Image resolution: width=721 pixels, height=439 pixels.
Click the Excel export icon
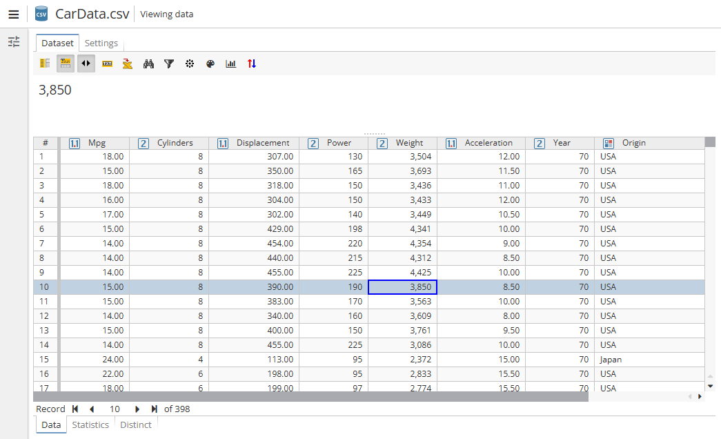128,64
